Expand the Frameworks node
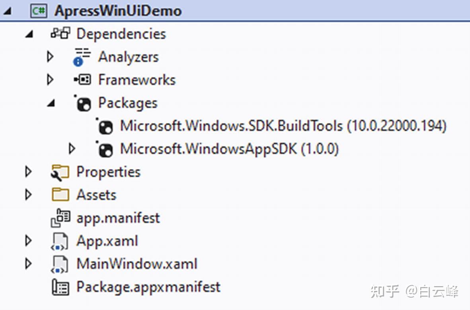470x310 pixels. point(50,80)
